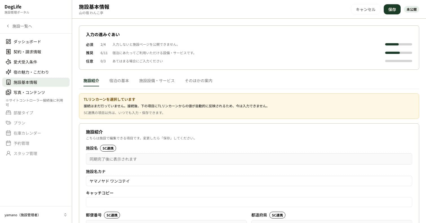Click the SC連携 badge beside 施設名

point(108,148)
